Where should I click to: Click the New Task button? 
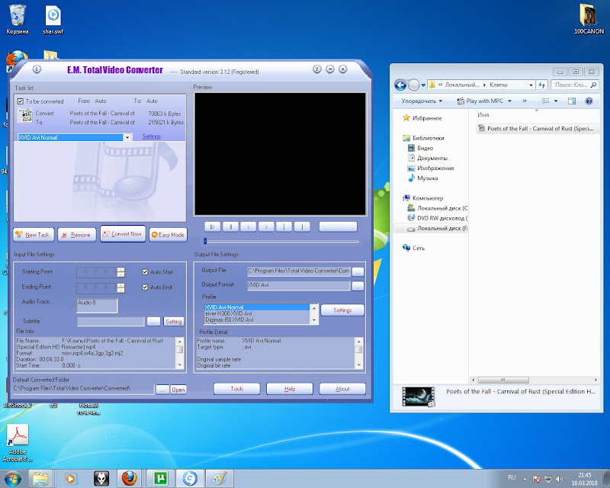pos(33,235)
